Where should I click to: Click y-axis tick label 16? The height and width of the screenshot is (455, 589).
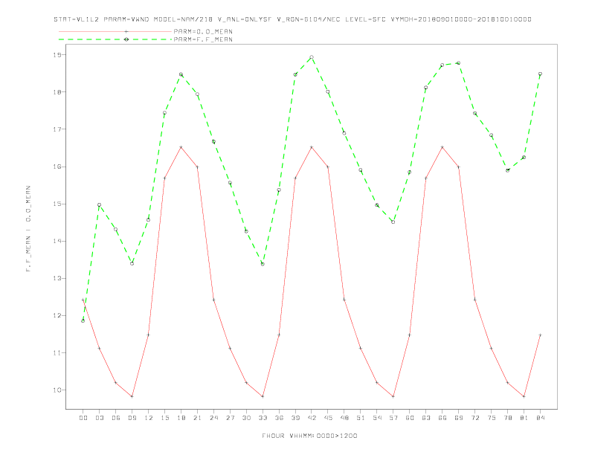(57, 167)
